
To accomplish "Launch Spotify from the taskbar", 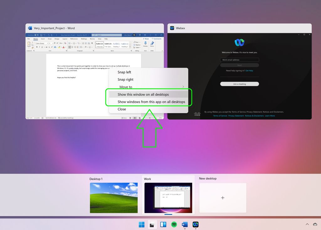I will click(174, 224).
